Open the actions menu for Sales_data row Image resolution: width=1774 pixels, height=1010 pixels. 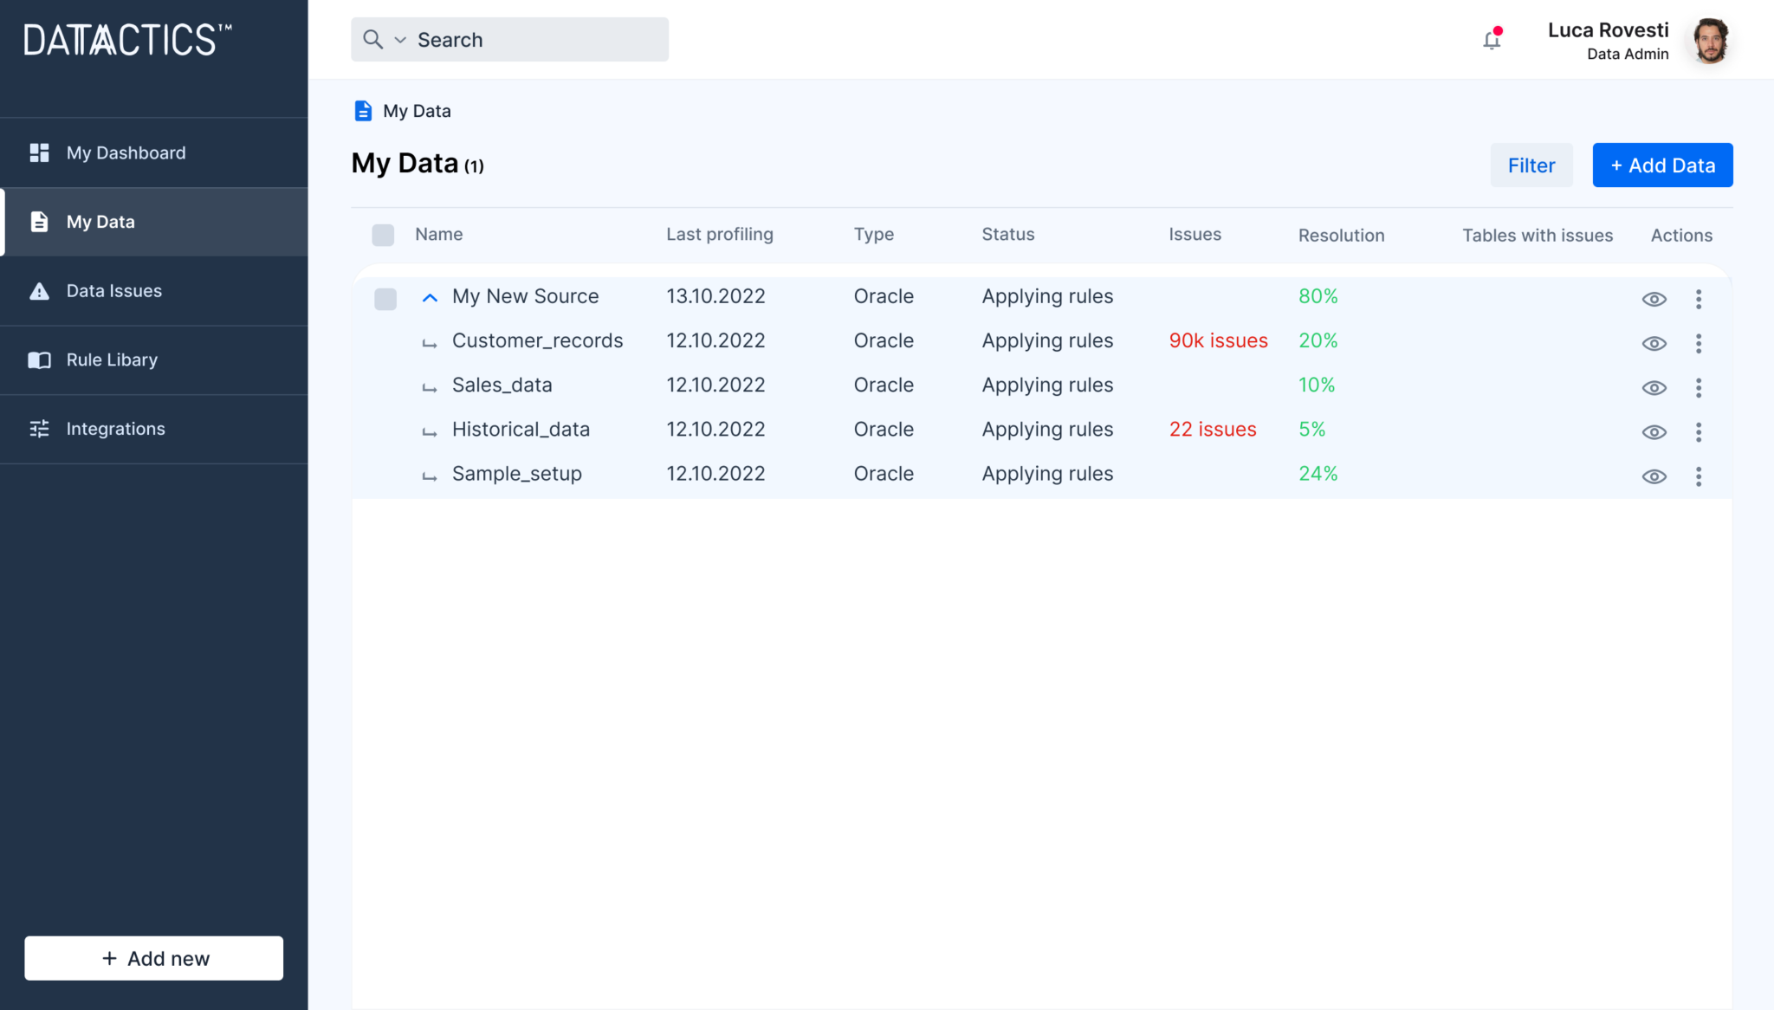click(1698, 387)
